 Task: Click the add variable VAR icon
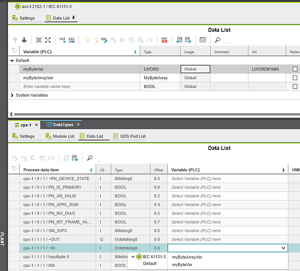[x=62, y=40]
